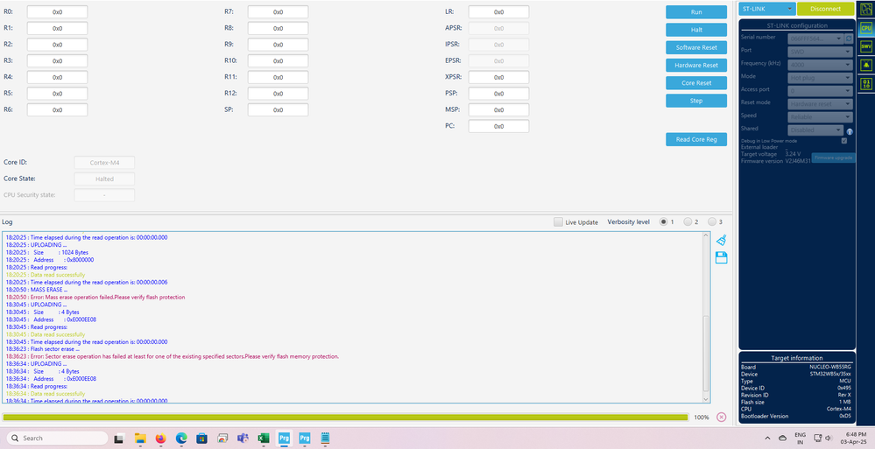This screenshot has height=449, width=875.
Task: Click the MSP register field
Action: 499,110
